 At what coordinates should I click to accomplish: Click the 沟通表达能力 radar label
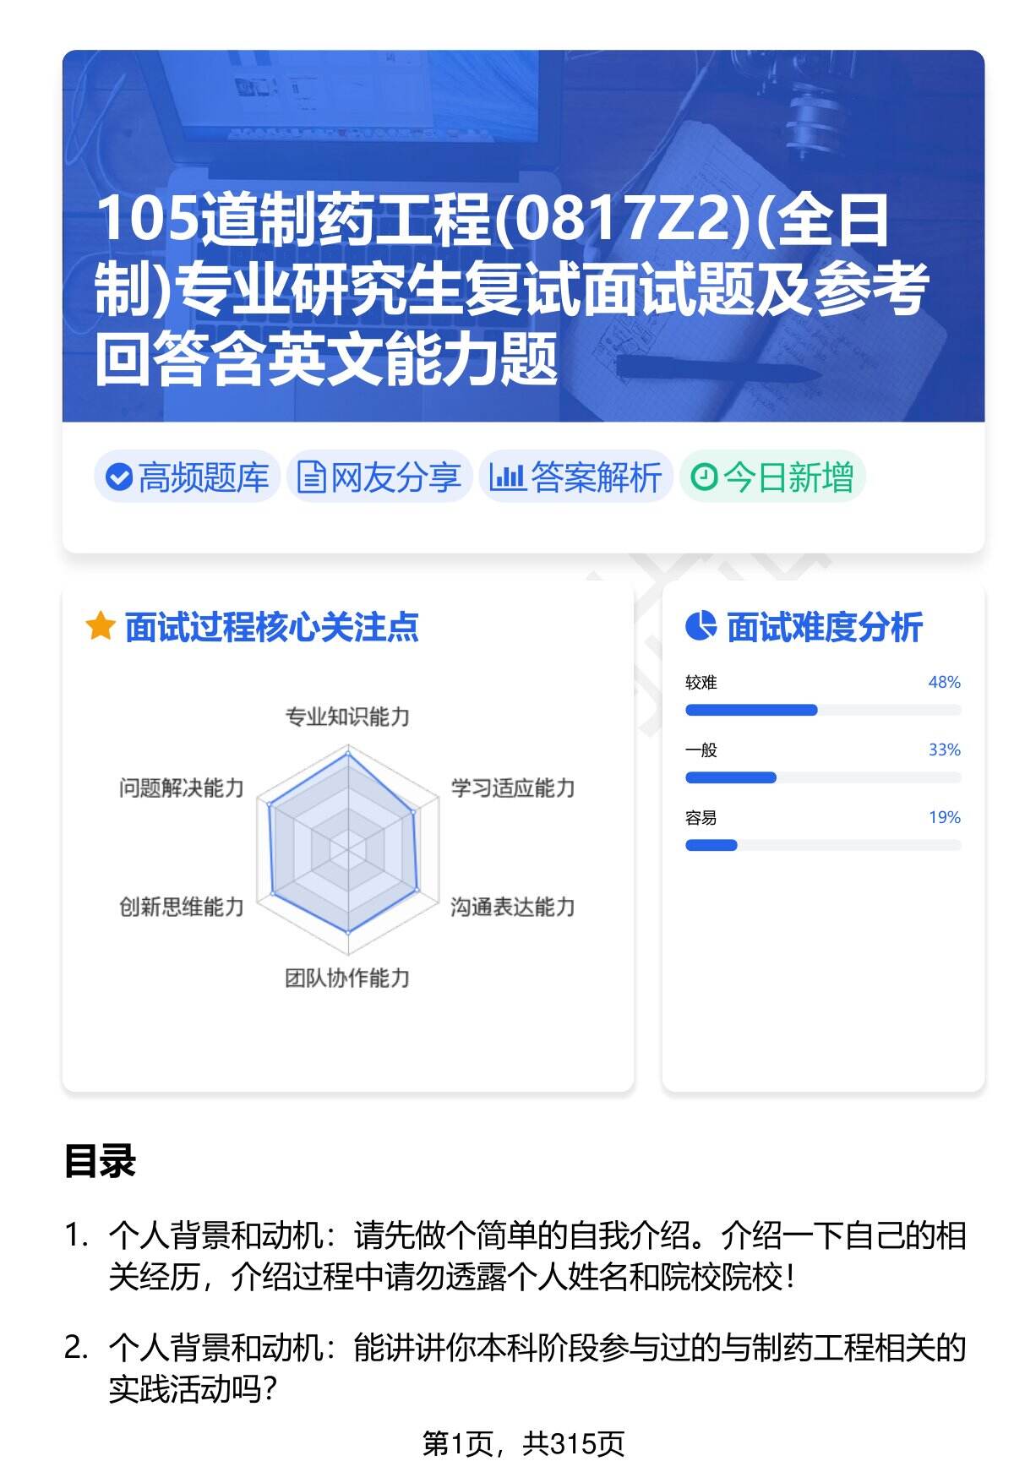tap(512, 907)
